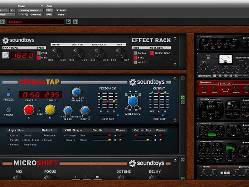Open the factory default preset dropdown
249x187 pixels.
click(x=30, y=10)
